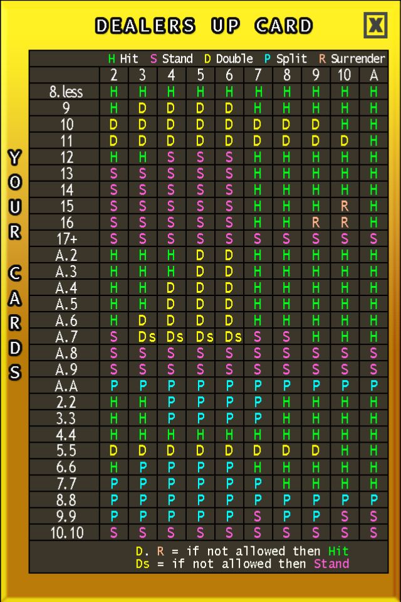
Task: Click the D cell for 10 versus dealer 2
Action: click(x=114, y=124)
